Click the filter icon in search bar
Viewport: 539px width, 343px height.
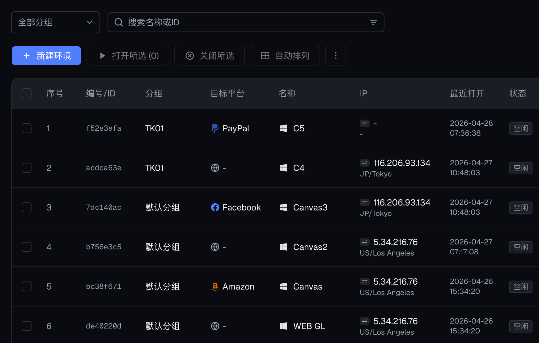pyautogui.click(x=373, y=22)
